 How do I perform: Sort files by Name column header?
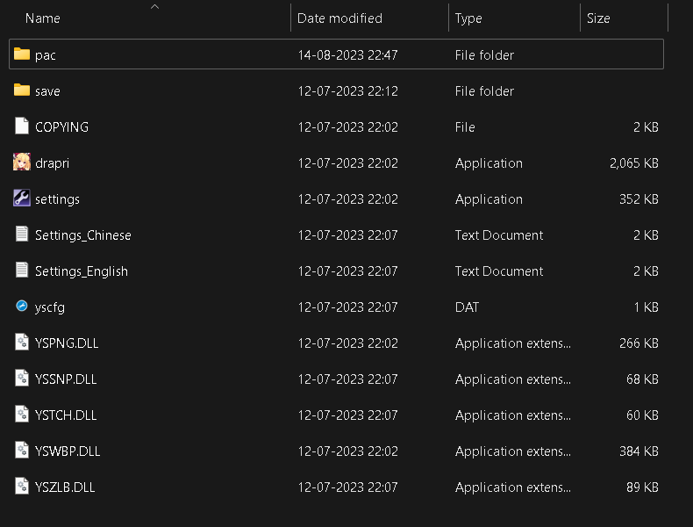[x=42, y=18]
